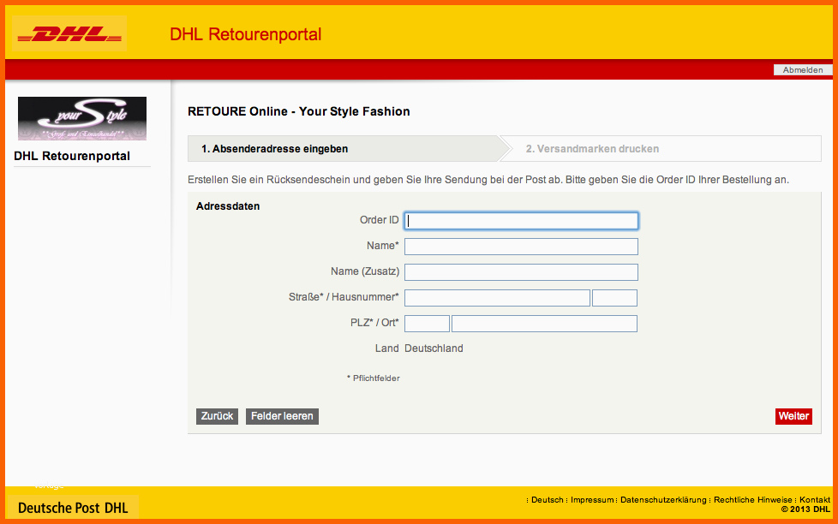
Task: Continue with the red Weiter button
Action: click(793, 416)
